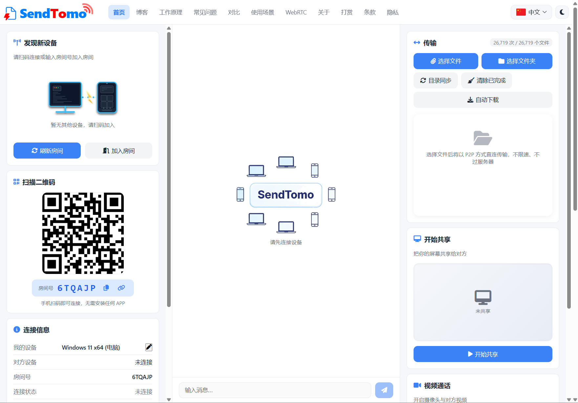Toggle 自动下载 auto download

click(483, 100)
